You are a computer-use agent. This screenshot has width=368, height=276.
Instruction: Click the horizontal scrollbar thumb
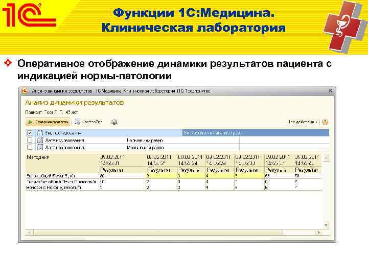(158, 233)
